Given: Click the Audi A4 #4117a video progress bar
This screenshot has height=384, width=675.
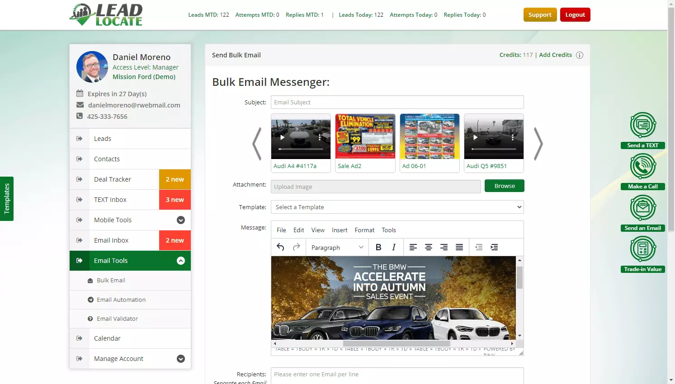Looking at the screenshot, I should click(301, 149).
